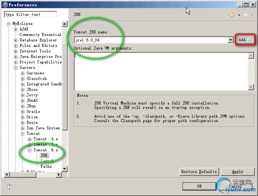Click the tree horizontal scrollbar thumb
258x196 pixels.
pos(23,175)
